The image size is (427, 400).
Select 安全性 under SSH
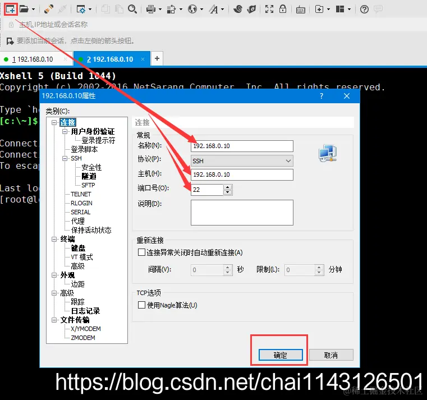click(x=91, y=167)
